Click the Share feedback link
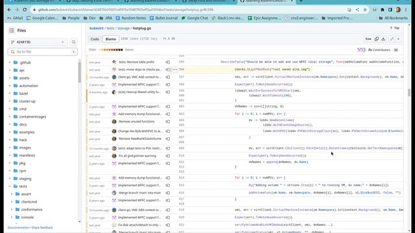 pyautogui.click(x=42, y=227)
